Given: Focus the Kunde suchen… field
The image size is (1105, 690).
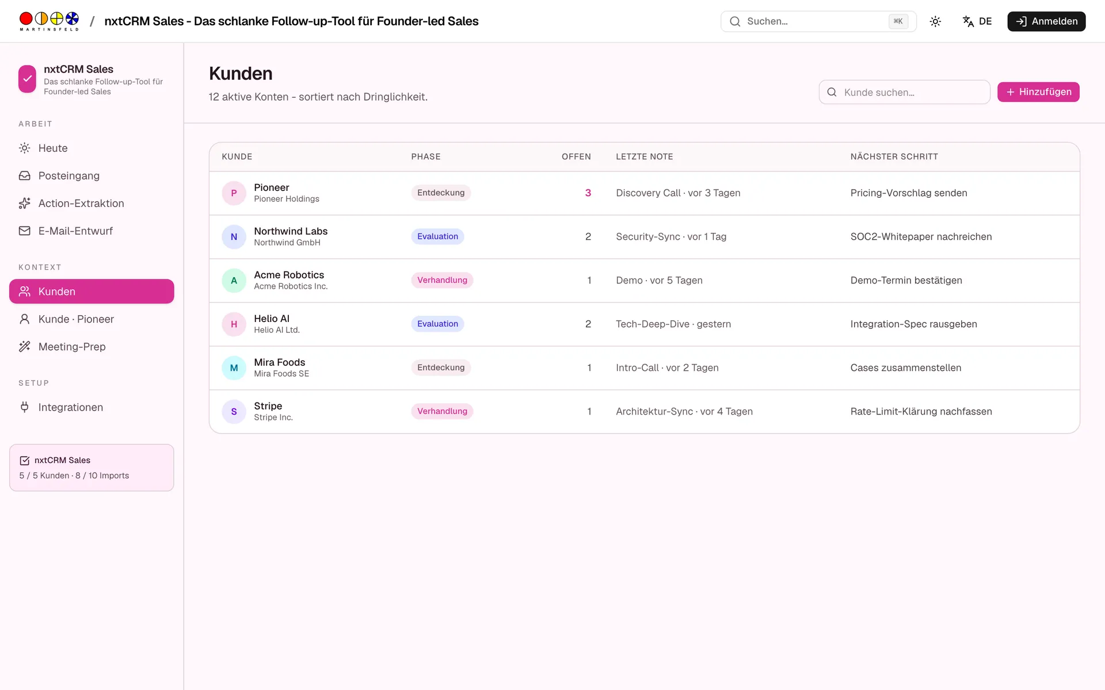Looking at the screenshot, I should point(904,92).
